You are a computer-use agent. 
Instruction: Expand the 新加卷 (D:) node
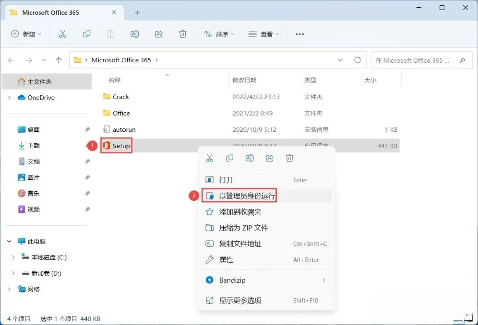click(x=13, y=273)
